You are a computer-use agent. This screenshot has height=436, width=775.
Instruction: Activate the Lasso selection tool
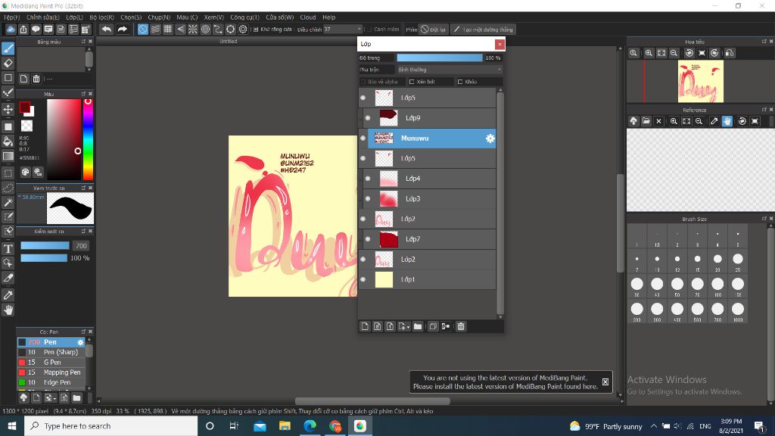coord(8,188)
